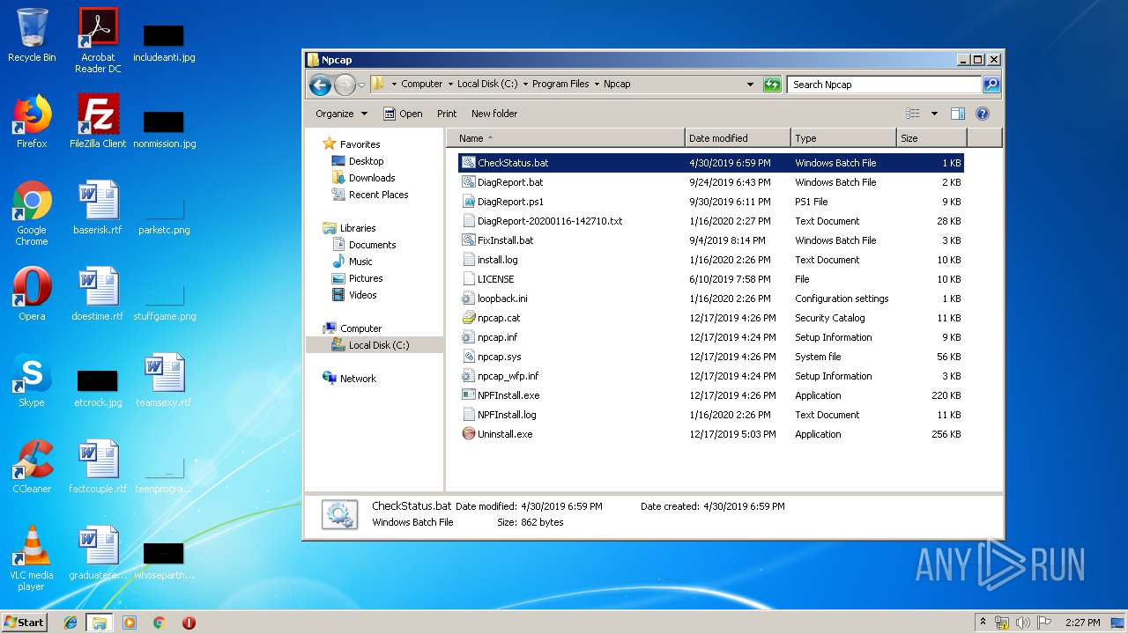Image resolution: width=1128 pixels, height=634 pixels.
Task: Select Desktop in the navigation pane
Action: (366, 161)
